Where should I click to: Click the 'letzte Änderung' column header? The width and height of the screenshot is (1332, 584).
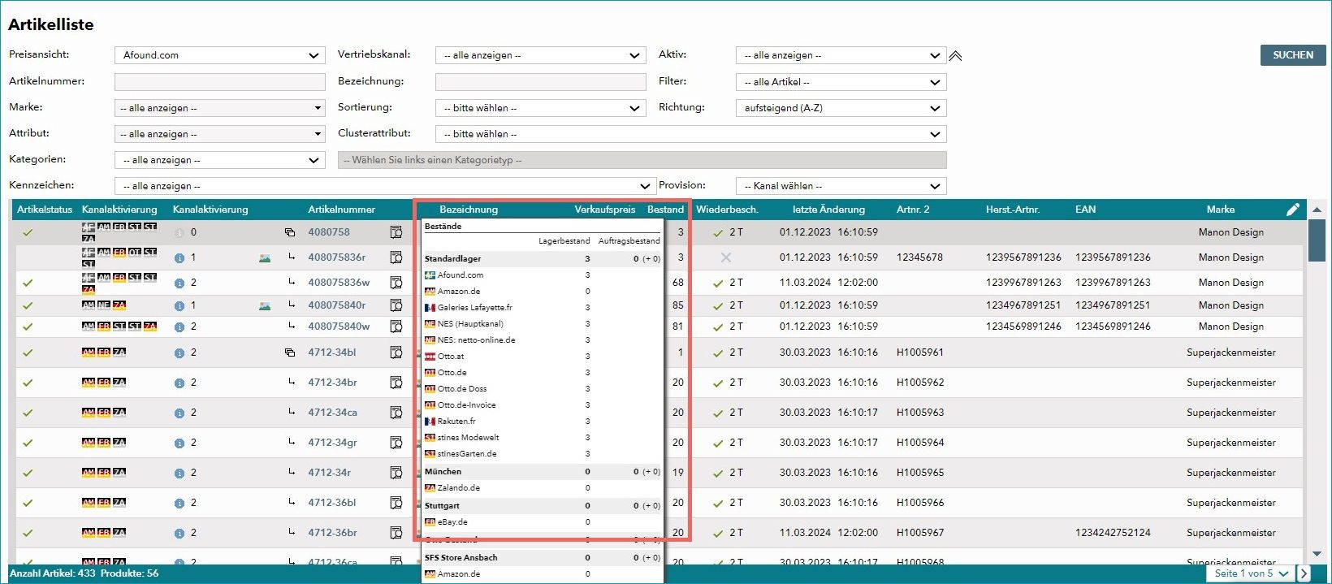pos(828,210)
